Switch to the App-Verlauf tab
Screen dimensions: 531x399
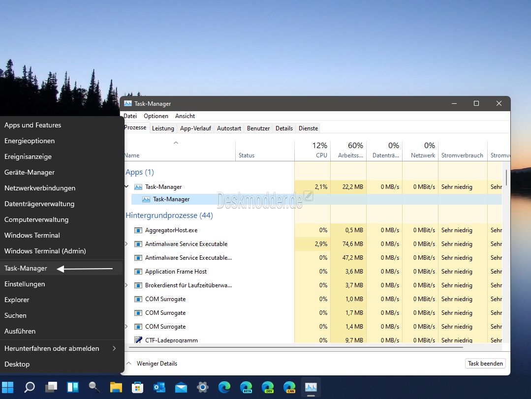coord(195,128)
